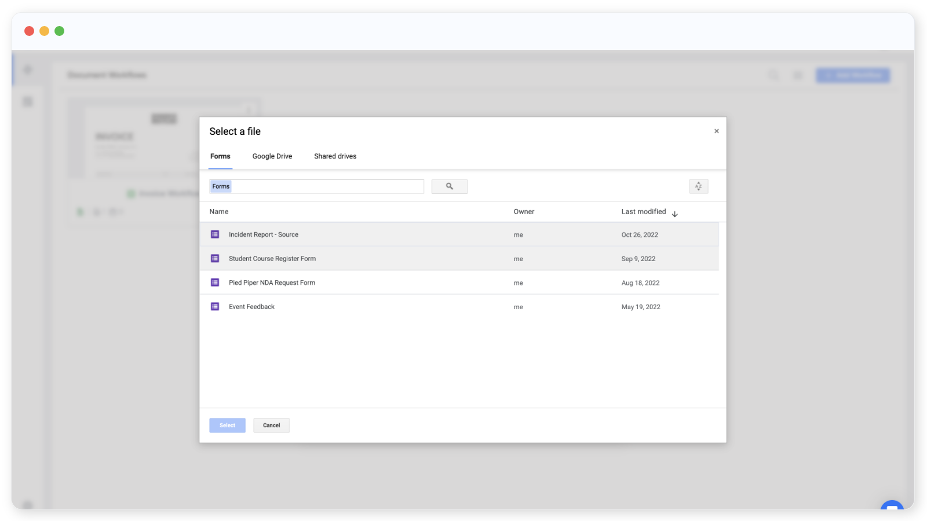This screenshot has height=521, width=927.
Task: Sort files by the Name column
Action: point(219,212)
